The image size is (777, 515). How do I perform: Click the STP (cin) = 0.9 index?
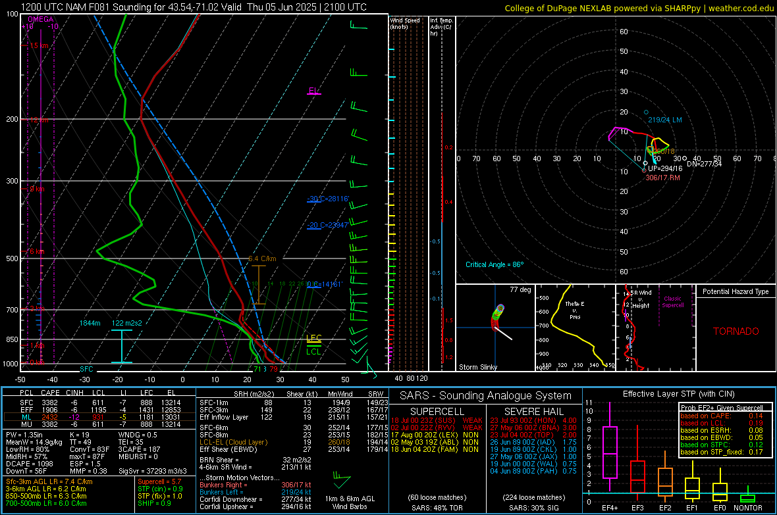click(x=160, y=489)
